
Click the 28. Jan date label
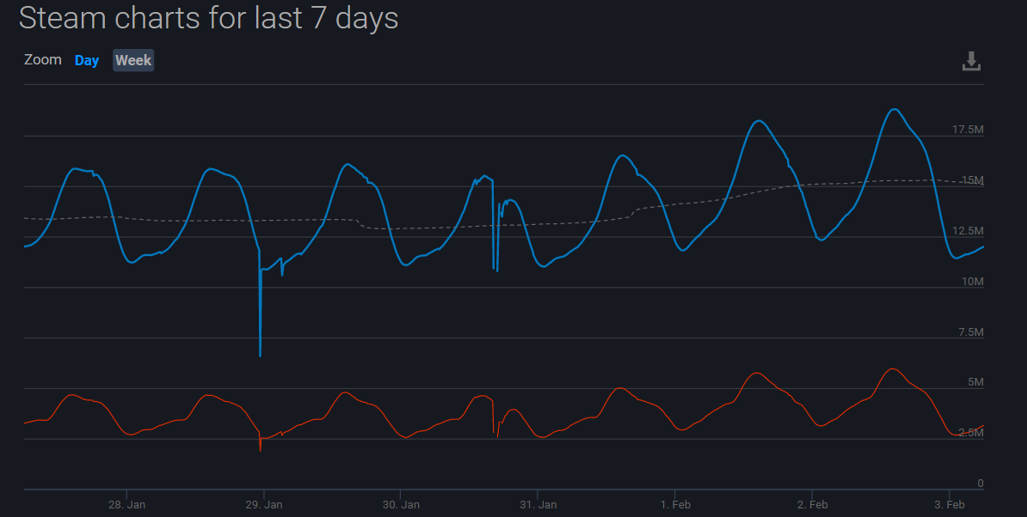[x=126, y=504]
